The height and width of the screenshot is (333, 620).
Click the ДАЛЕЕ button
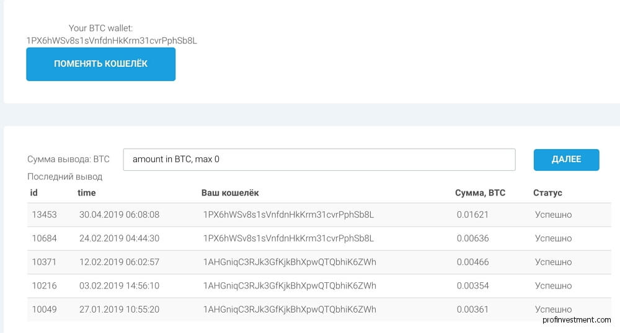click(x=566, y=160)
